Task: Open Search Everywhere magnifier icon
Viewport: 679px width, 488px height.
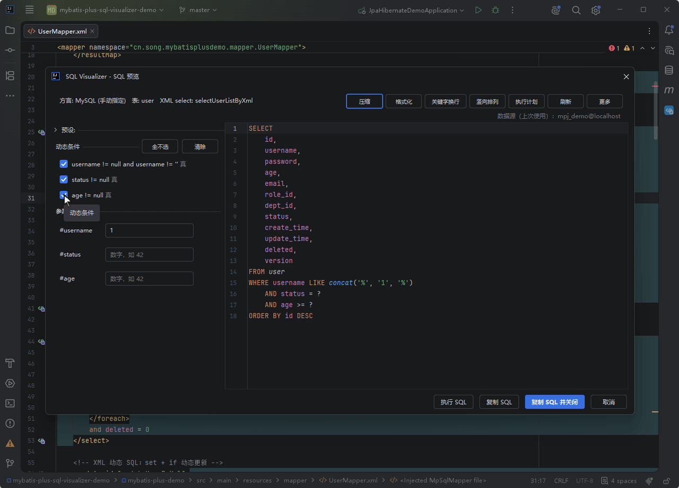Action: click(576, 10)
